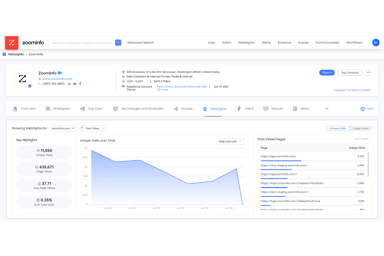
Task: Click the ZoomInfo company logo thumbnail
Action: pyautogui.click(x=22, y=79)
